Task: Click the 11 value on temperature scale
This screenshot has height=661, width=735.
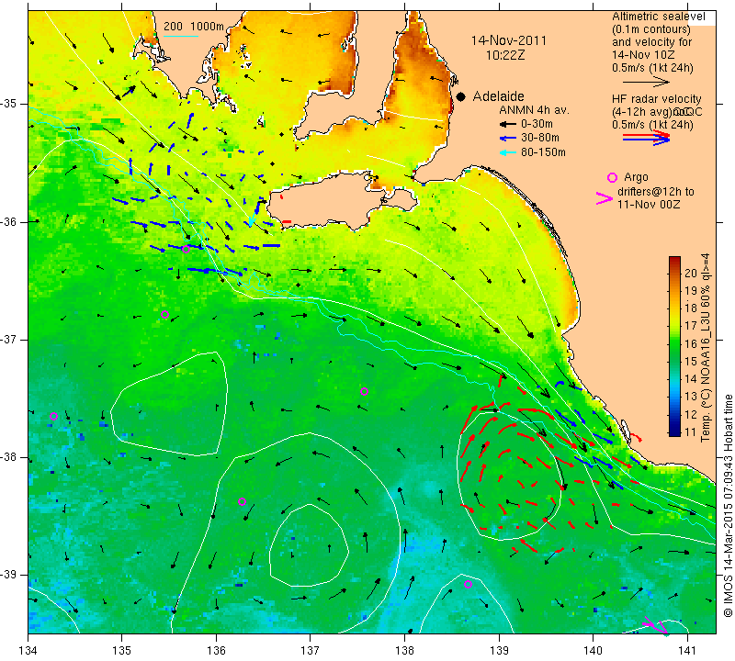Action: tap(691, 431)
